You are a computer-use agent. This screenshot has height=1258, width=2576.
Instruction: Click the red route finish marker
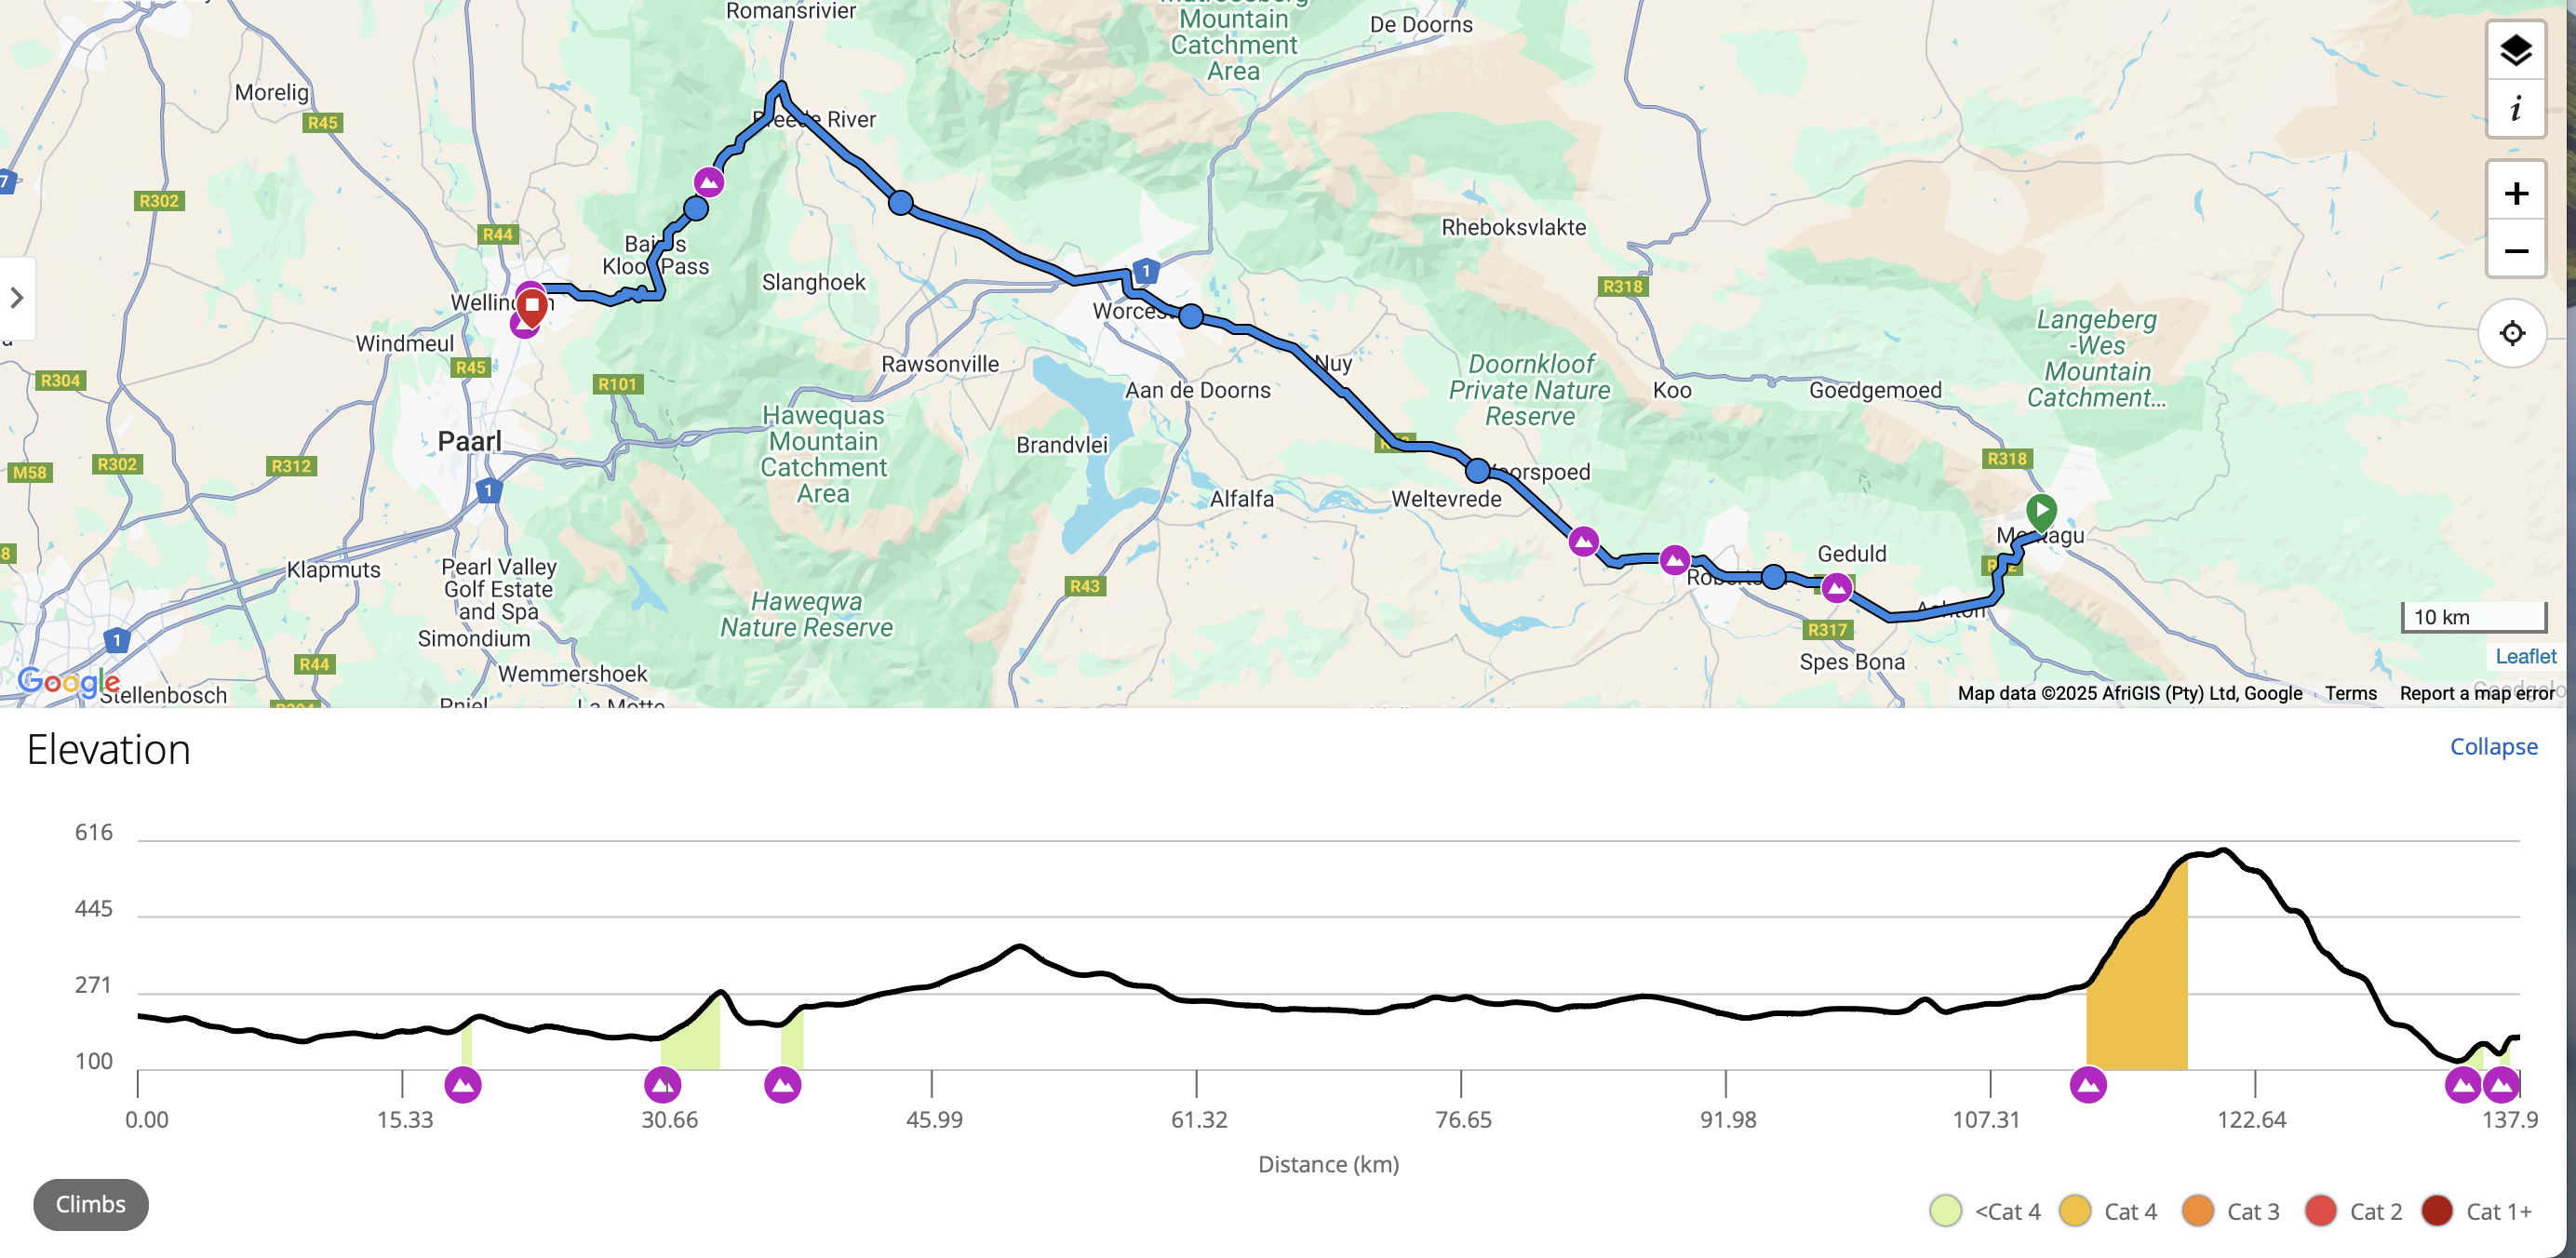click(x=532, y=306)
